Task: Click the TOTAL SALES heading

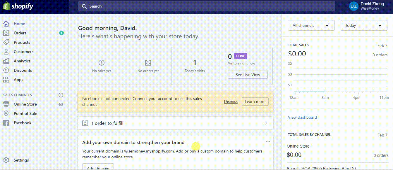Action: 298,45
